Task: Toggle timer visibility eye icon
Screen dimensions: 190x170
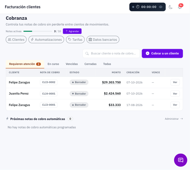Action: click(x=161, y=7)
